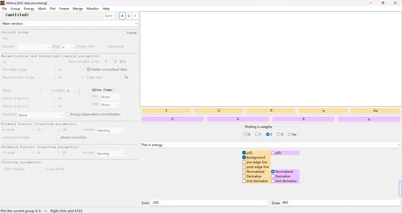The width and height of the screenshot is (402, 213).
Task: Select plotting k-weight 3
Action: (x=278, y=134)
